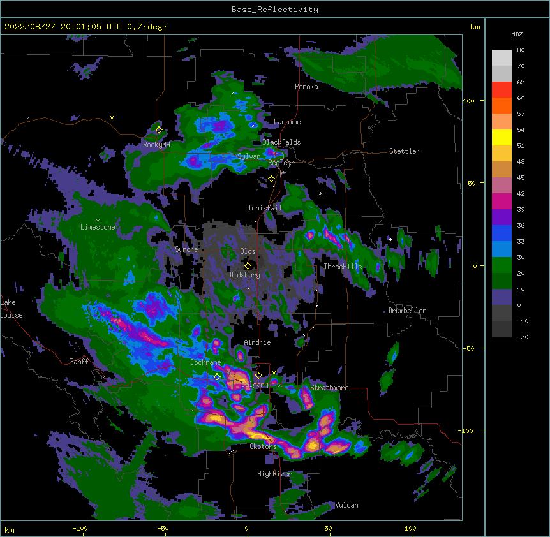
Task: Click the yellow diamond marker above RockyMH
Action: pyautogui.click(x=159, y=130)
